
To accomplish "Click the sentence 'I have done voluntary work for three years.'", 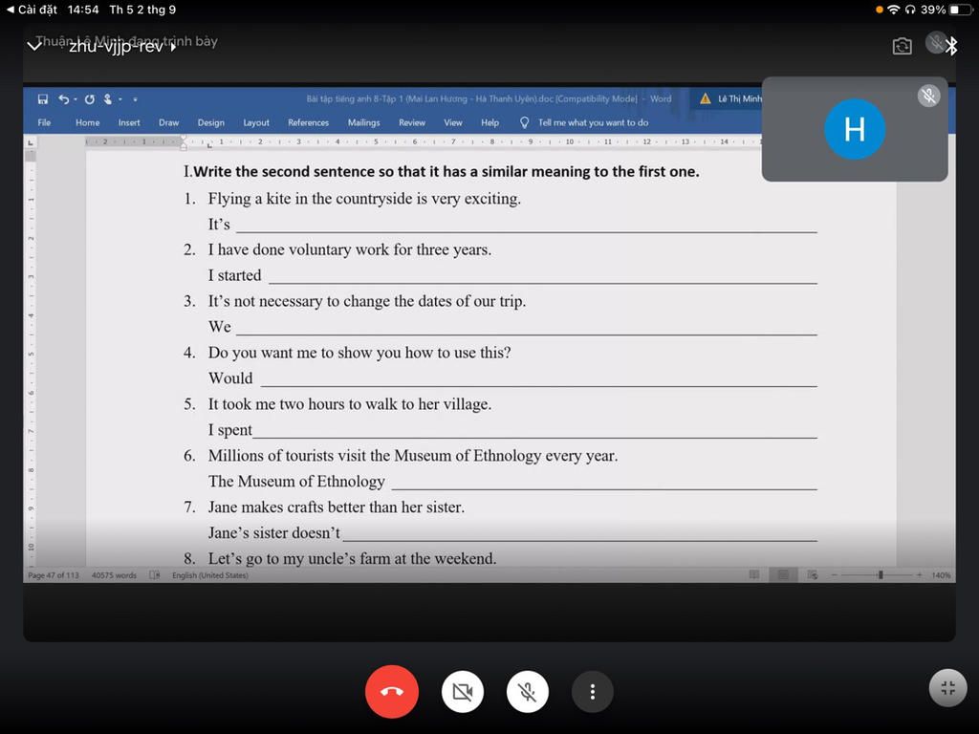I will tap(350, 249).
